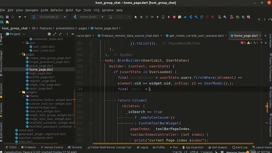Image resolution: width=272 pixels, height=153 pixels.
Task: Click the wrench tool icon in toolbar
Action: point(196,17)
